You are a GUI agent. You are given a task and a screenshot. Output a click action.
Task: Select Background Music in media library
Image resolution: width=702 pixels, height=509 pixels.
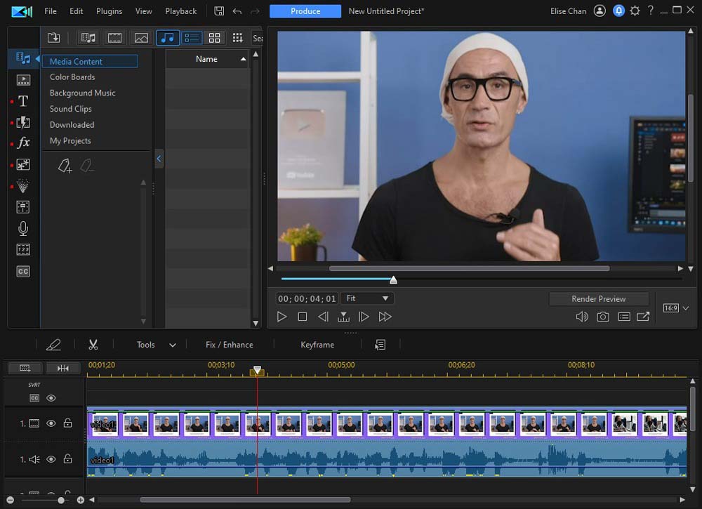tap(82, 93)
